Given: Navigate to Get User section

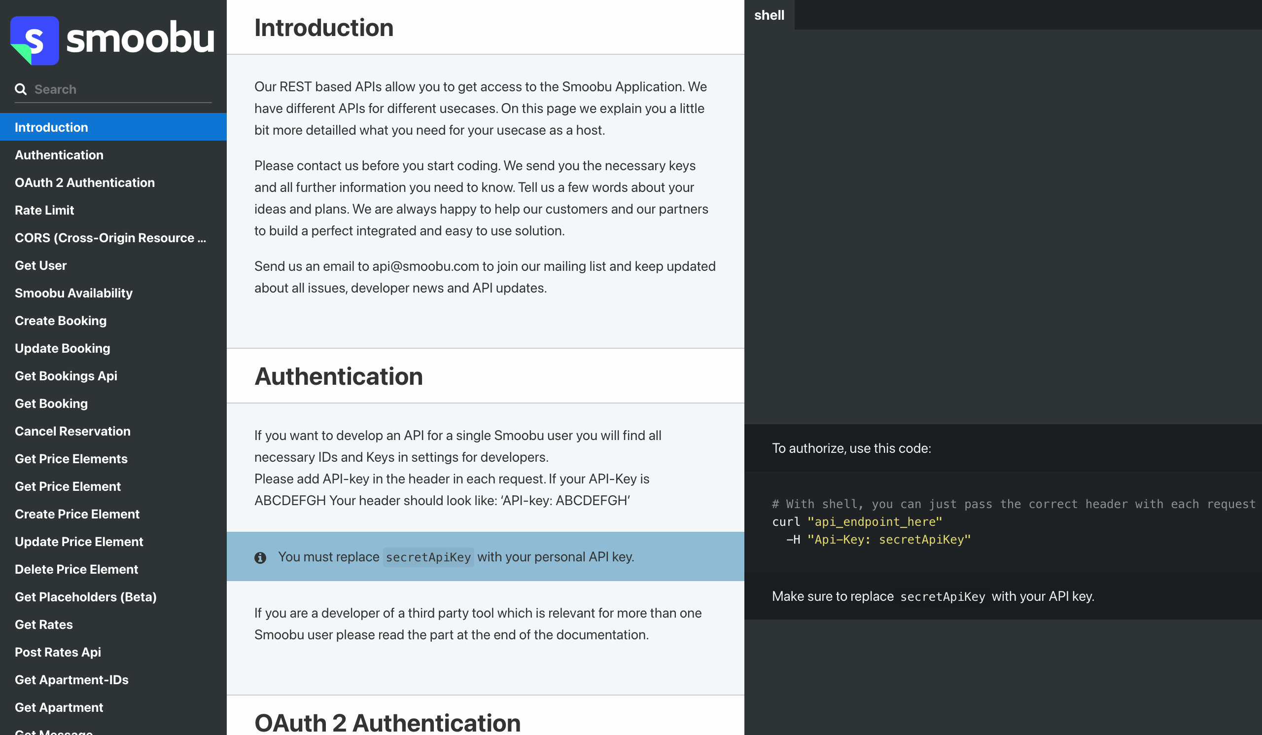Looking at the screenshot, I should click(113, 265).
